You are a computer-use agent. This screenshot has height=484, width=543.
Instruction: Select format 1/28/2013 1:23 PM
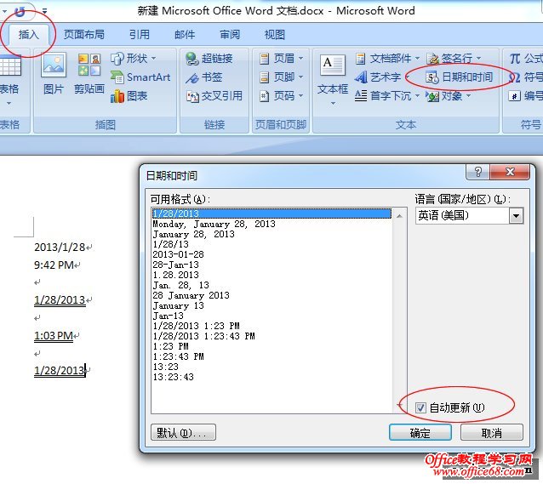pyautogui.click(x=271, y=326)
